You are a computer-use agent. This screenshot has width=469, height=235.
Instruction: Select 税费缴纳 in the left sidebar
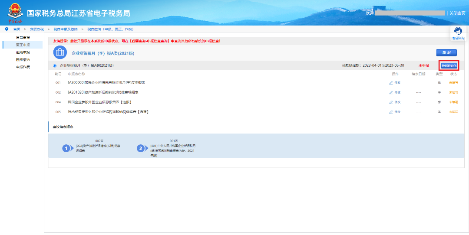click(x=23, y=59)
